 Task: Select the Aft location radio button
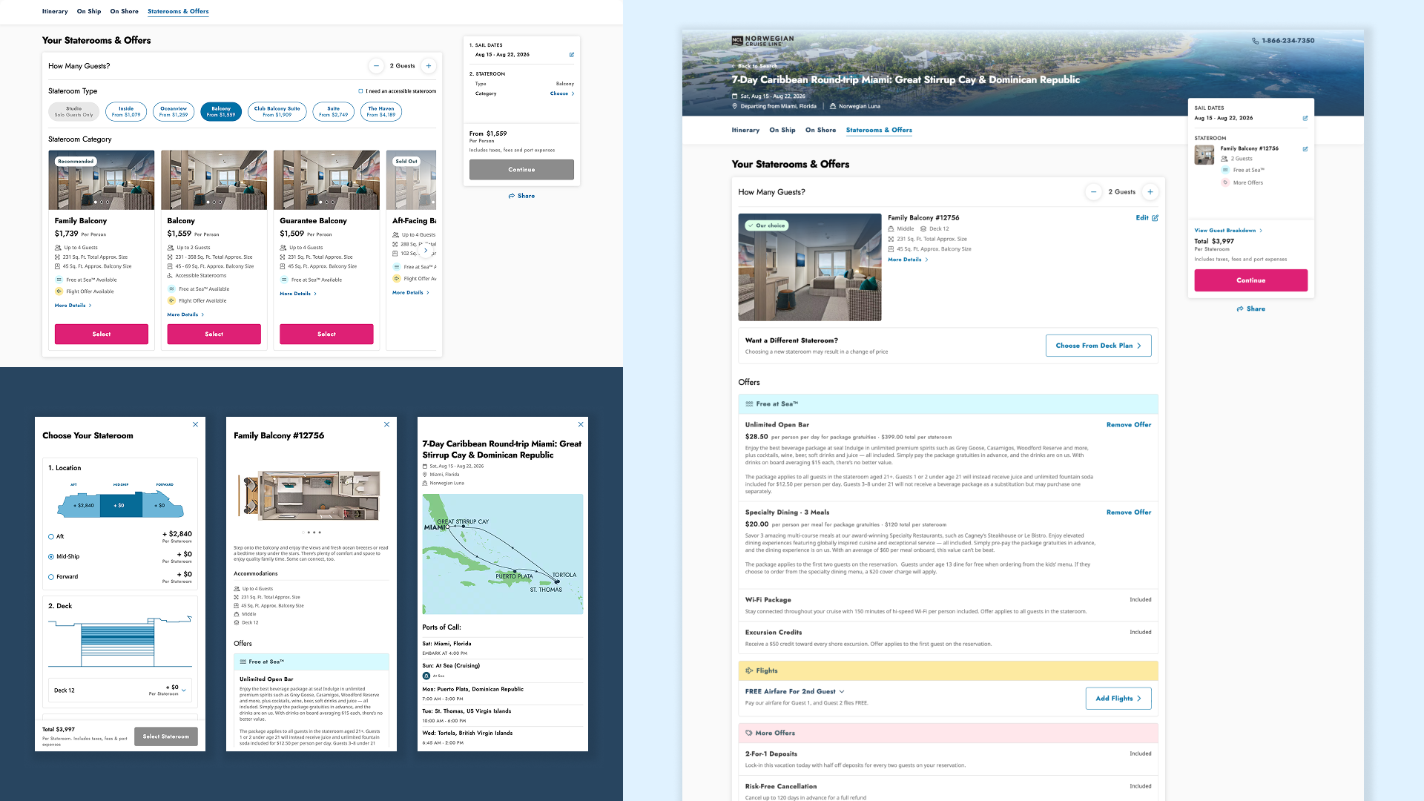51,536
